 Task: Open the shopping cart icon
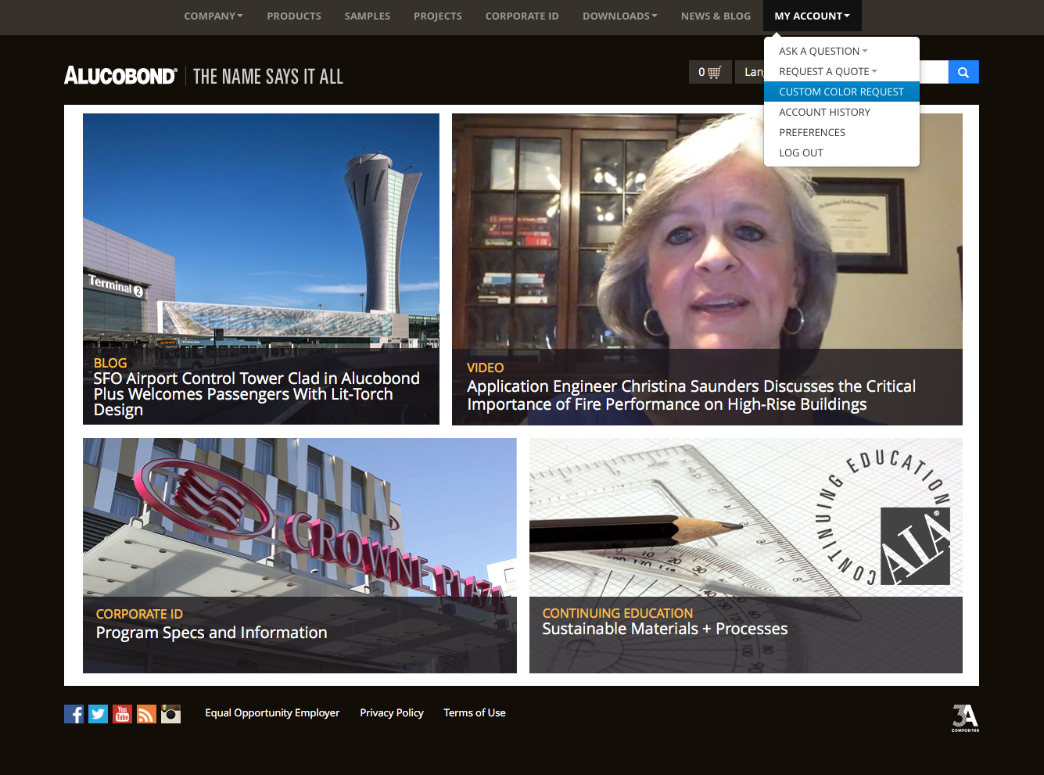click(x=710, y=73)
